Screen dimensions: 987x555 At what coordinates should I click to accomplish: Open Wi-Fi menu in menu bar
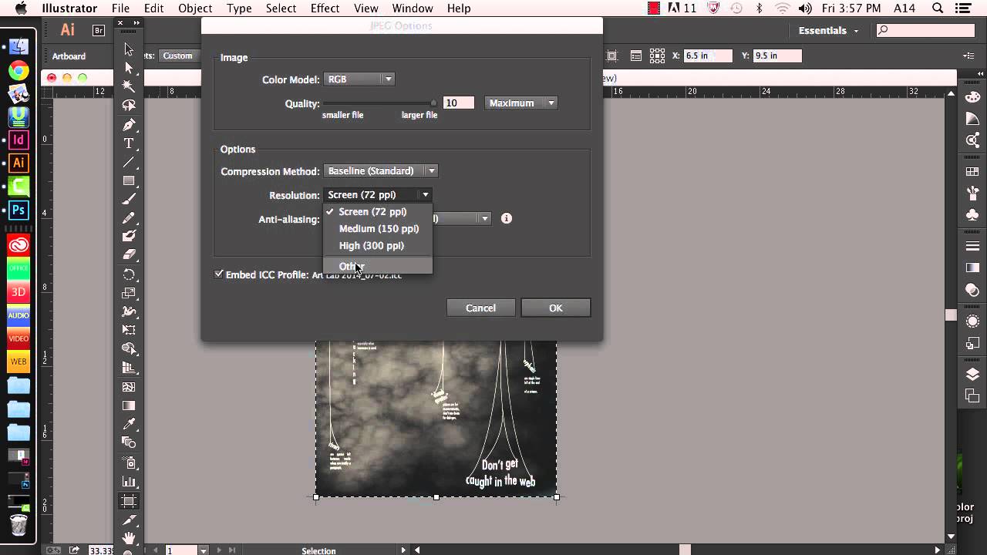[783, 8]
